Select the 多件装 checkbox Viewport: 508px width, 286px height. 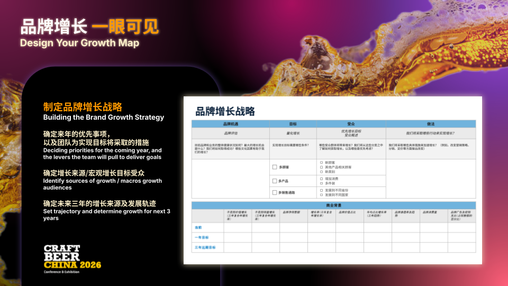[322, 183]
